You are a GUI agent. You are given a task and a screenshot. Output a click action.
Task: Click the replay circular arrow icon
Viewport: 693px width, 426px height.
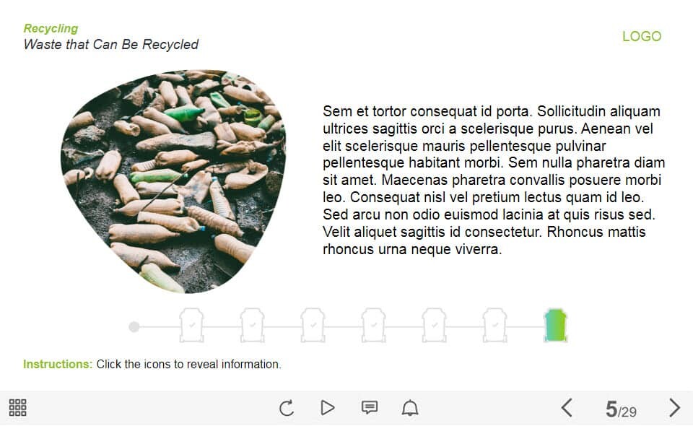point(287,407)
